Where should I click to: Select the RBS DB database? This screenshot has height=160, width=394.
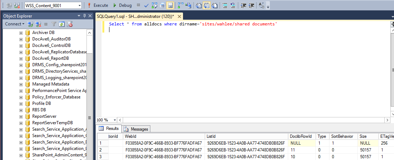pyautogui.click(x=39, y=110)
